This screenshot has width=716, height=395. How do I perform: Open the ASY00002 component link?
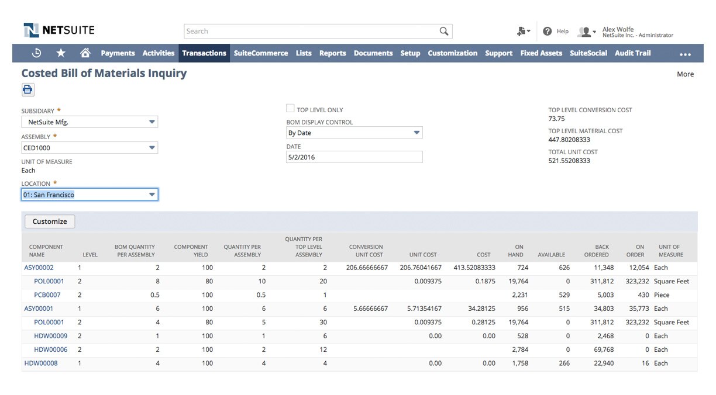[x=39, y=268]
